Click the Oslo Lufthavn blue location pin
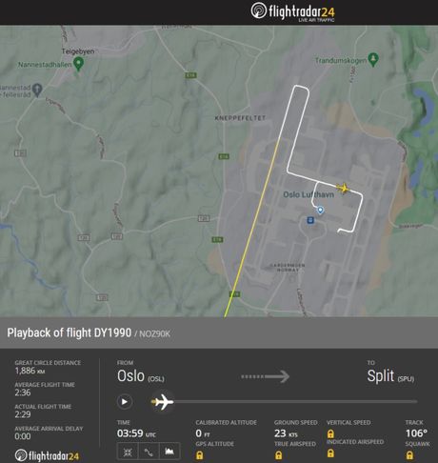Image resolution: width=438 pixels, height=463 pixels. [321, 210]
